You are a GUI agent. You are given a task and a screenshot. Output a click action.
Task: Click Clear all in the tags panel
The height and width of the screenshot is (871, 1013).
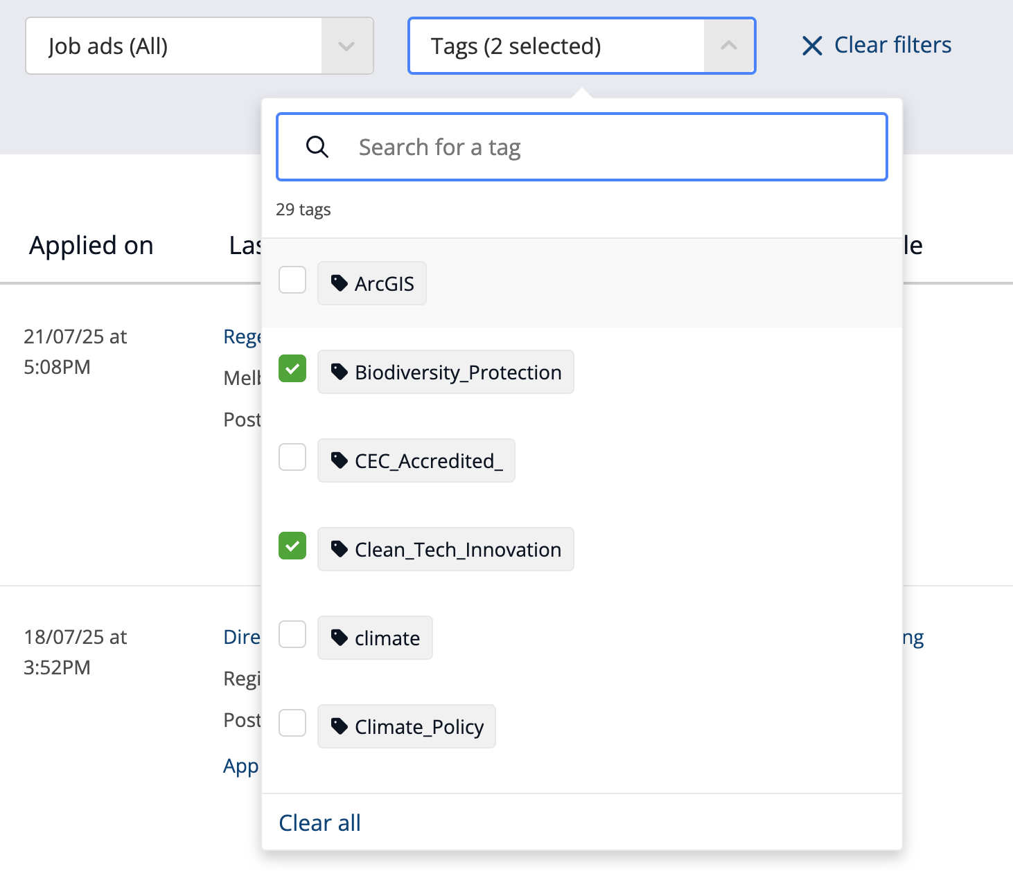(x=319, y=823)
